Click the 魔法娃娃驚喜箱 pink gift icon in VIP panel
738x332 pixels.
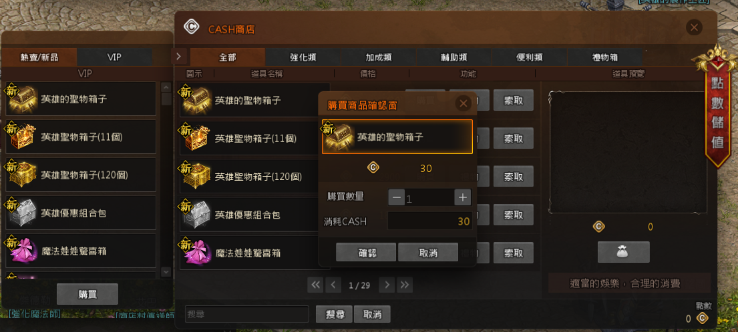pyautogui.click(x=21, y=251)
